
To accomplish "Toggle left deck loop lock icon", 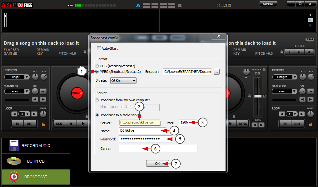I will (43, 124).
